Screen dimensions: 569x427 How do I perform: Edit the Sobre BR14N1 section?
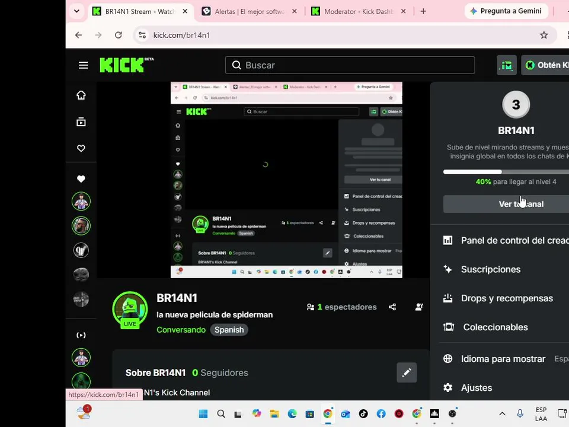(407, 372)
